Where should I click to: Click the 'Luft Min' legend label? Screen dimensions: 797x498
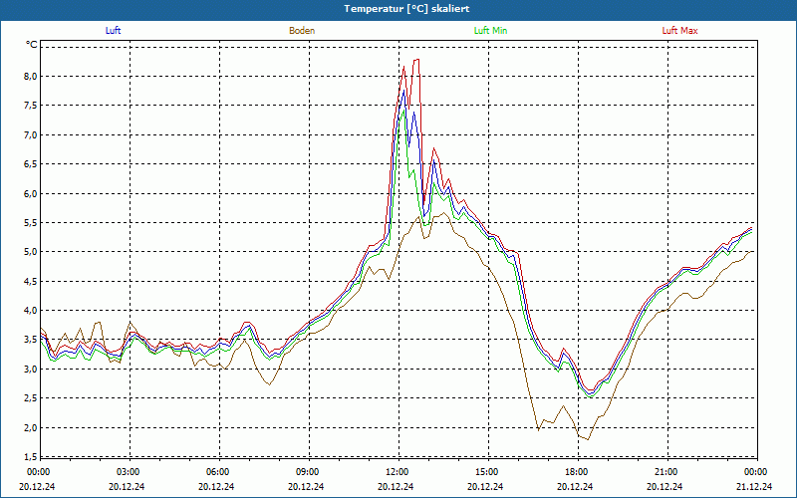490,31
